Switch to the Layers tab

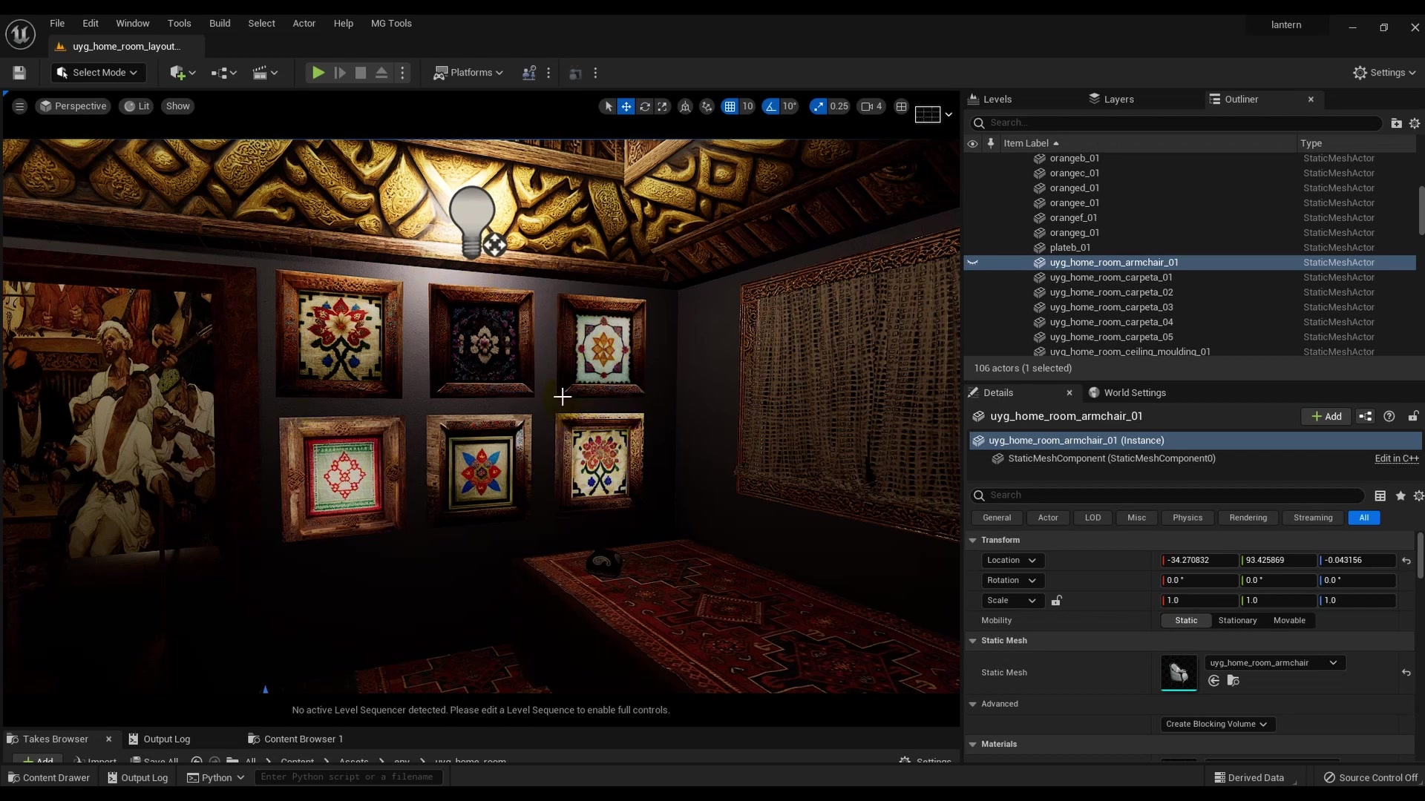coord(1118,99)
